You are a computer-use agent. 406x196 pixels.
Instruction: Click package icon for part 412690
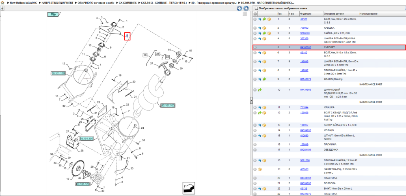click(264, 136)
